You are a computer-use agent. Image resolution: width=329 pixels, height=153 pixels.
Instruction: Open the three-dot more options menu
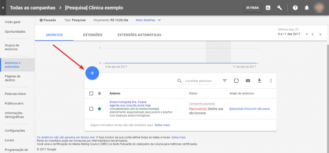coord(271,81)
